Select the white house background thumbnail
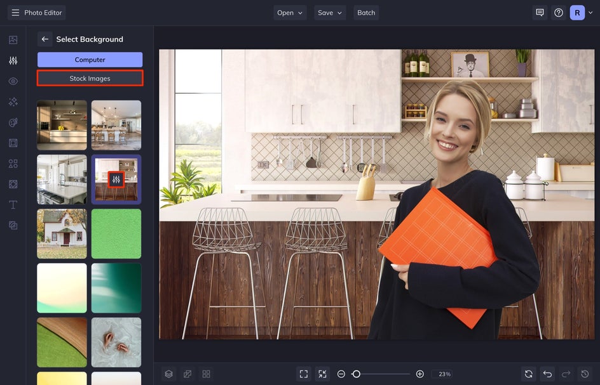This screenshot has height=385, width=600. point(62,234)
